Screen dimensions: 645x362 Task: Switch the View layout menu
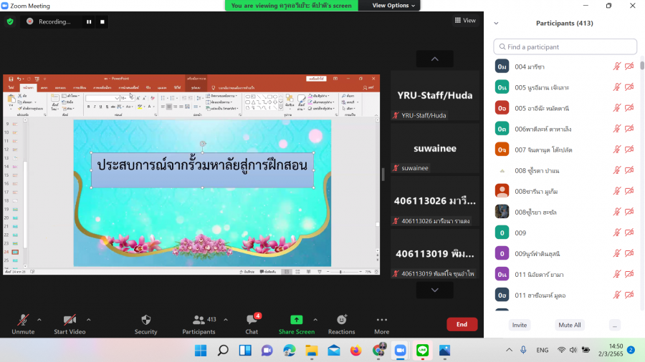pyautogui.click(x=465, y=21)
